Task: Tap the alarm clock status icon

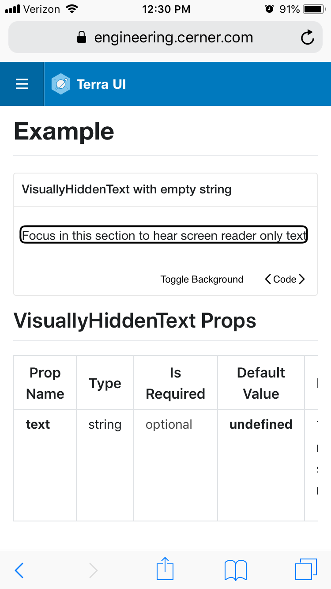Action: (269, 8)
